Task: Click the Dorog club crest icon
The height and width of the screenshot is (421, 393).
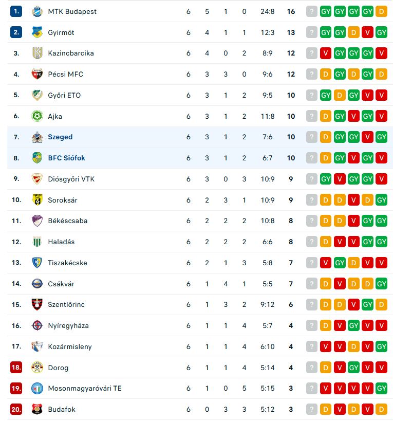Action: [37, 368]
